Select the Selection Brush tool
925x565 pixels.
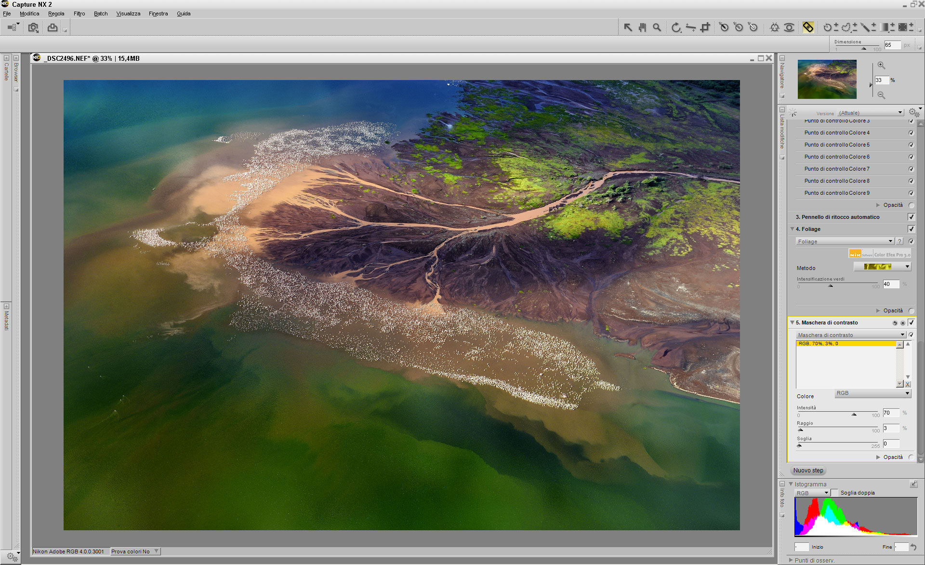pos(865,27)
